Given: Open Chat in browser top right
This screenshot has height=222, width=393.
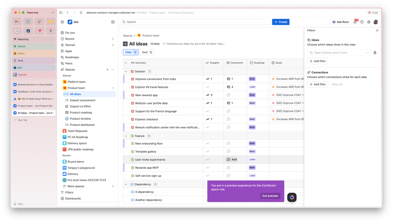Looking at the screenshot, I should click(x=373, y=13).
